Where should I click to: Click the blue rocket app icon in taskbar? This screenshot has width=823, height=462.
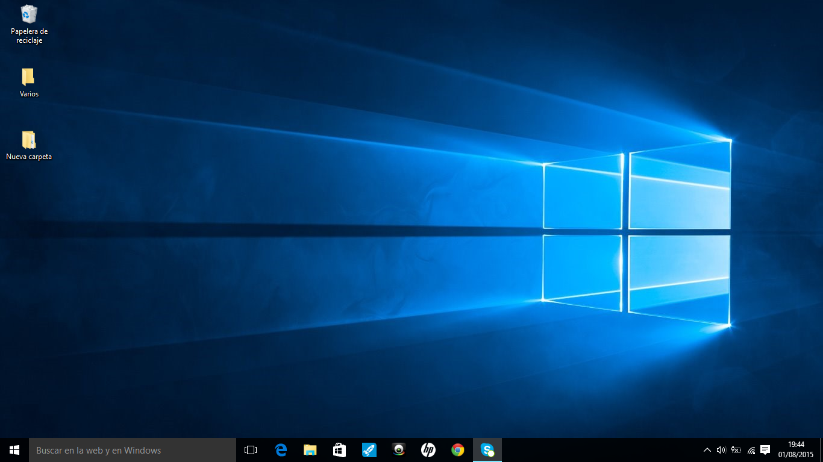369,450
